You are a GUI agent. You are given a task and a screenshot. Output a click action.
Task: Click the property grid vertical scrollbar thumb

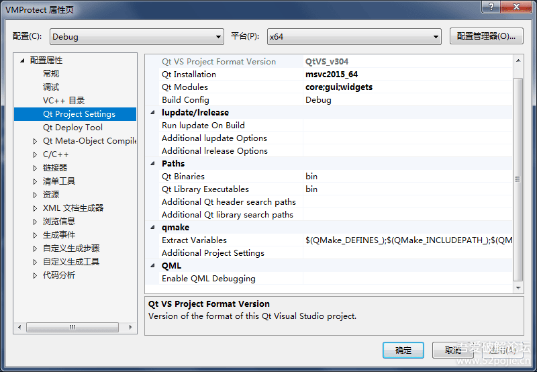518,179
